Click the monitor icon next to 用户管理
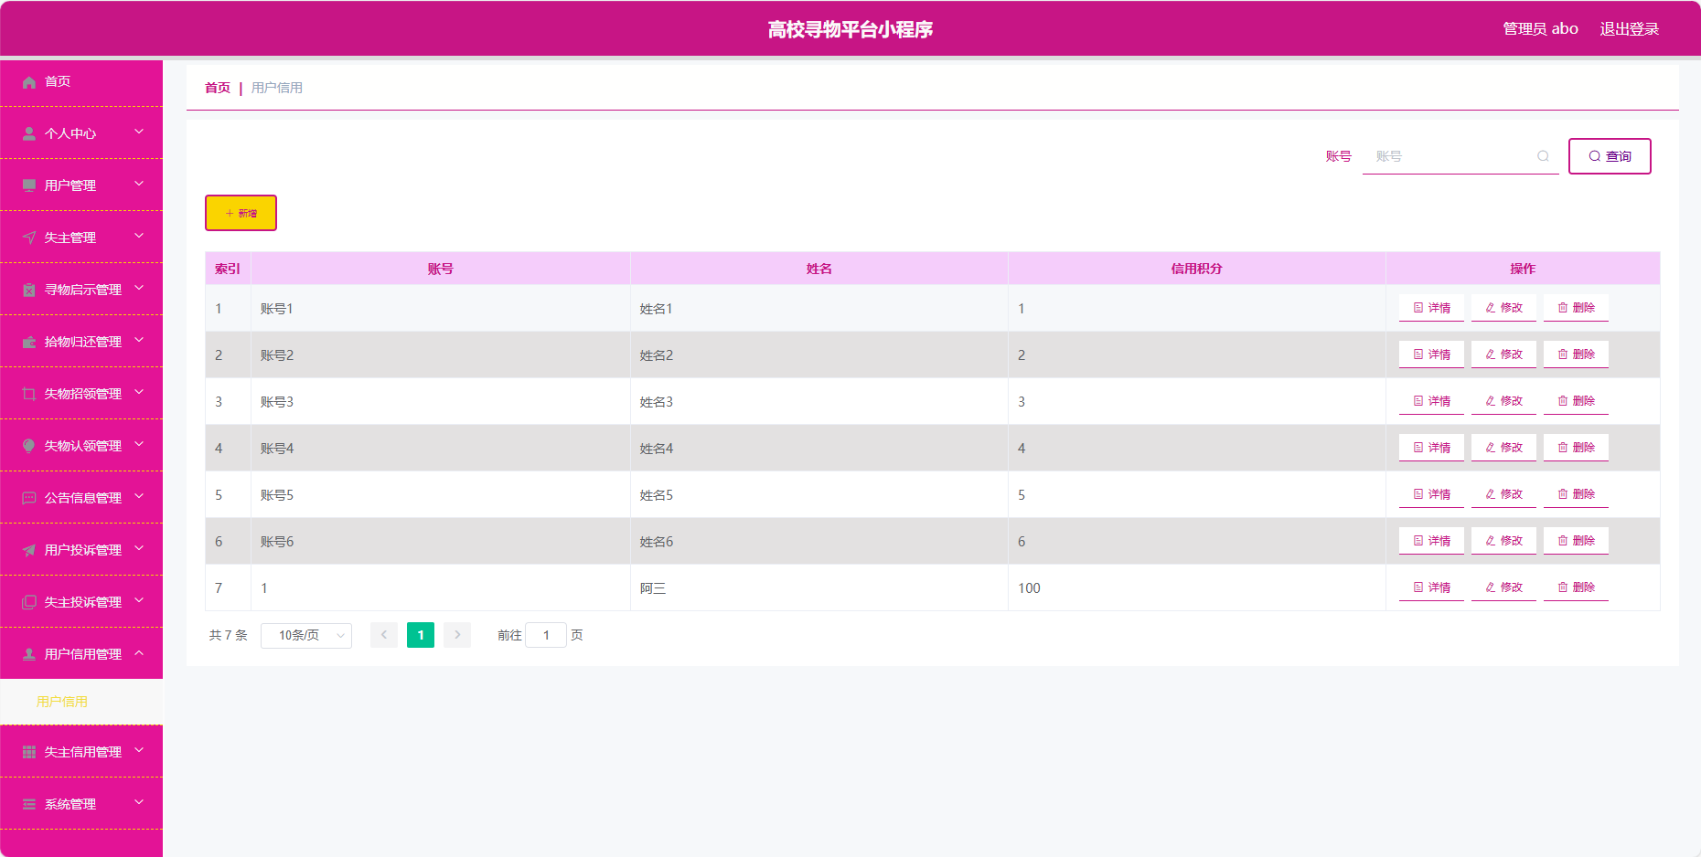 (29, 186)
